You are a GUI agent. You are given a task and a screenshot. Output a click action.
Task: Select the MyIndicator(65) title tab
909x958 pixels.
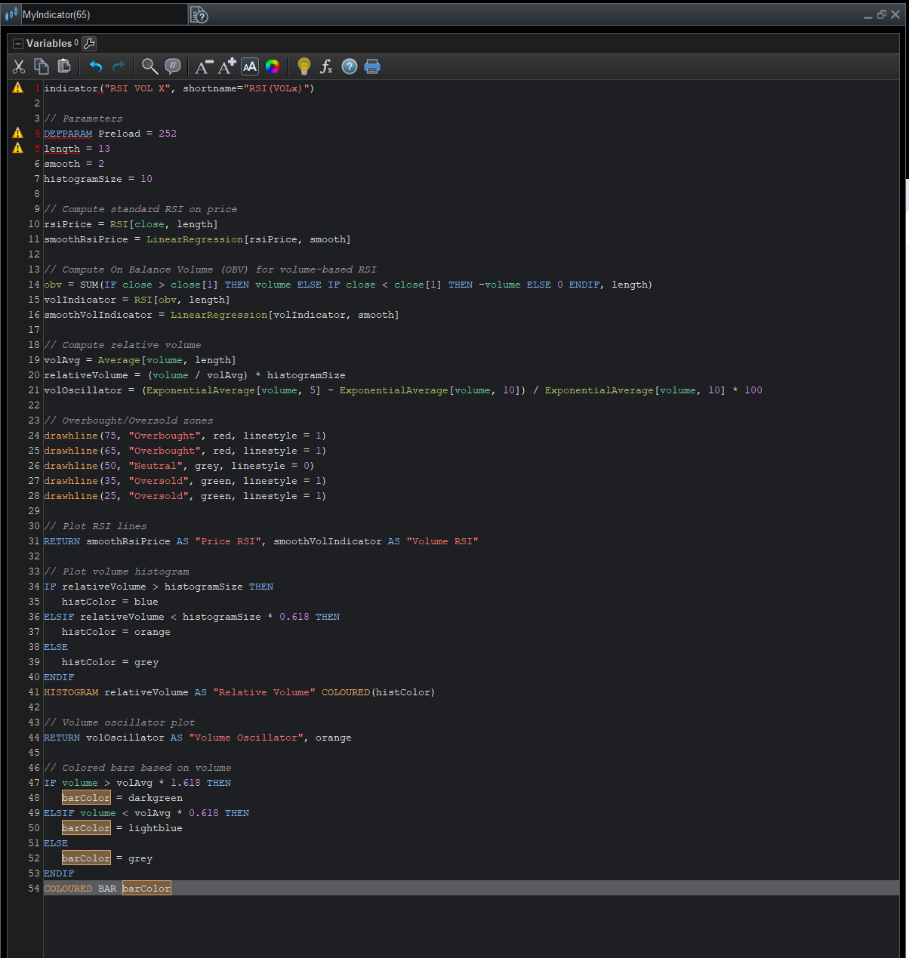pos(57,14)
